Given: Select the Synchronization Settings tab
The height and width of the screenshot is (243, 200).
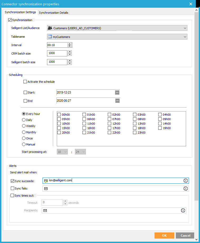Looking at the screenshot, I should (20, 12).
